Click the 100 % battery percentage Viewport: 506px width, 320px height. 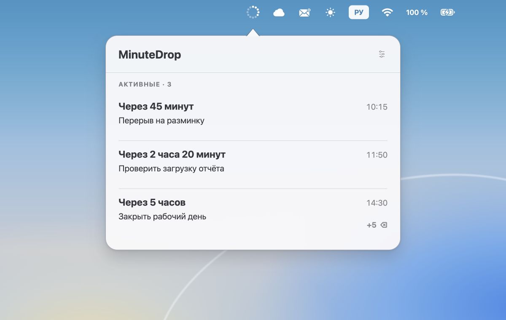coord(417,13)
